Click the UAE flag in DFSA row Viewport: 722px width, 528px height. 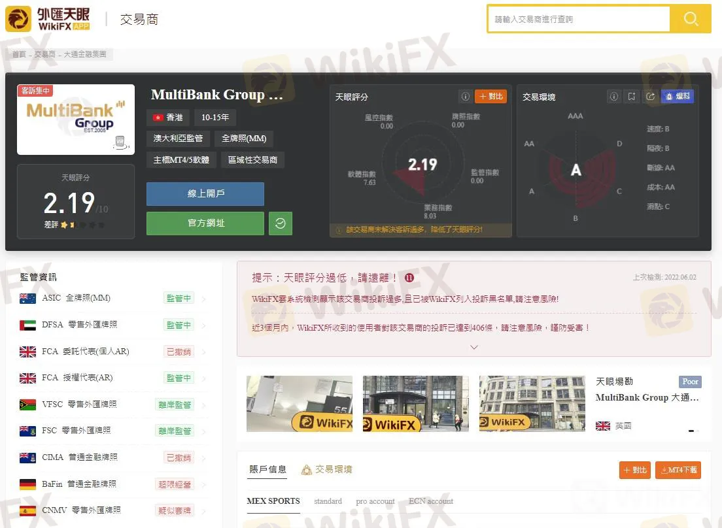[27, 325]
